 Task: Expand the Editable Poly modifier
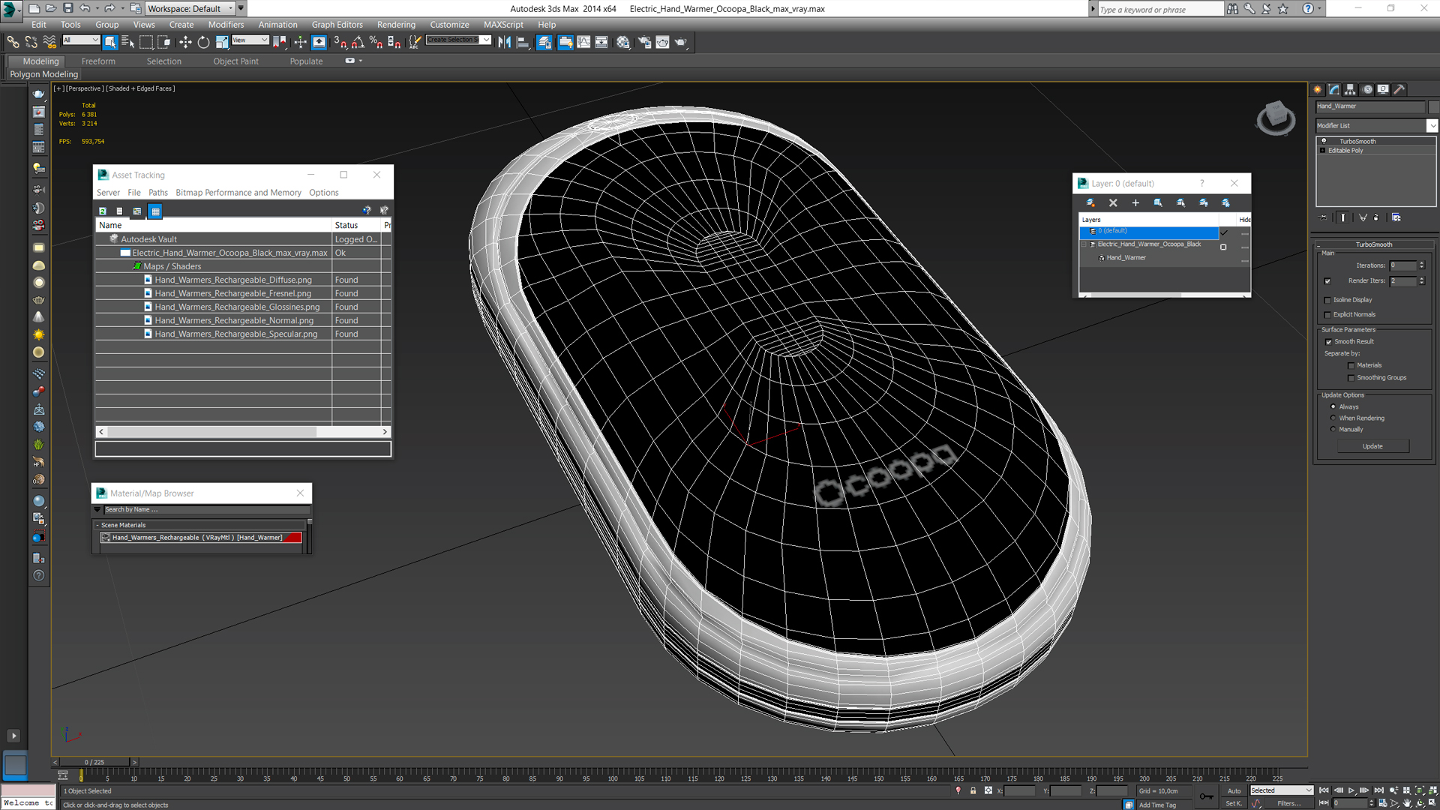click(1322, 151)
